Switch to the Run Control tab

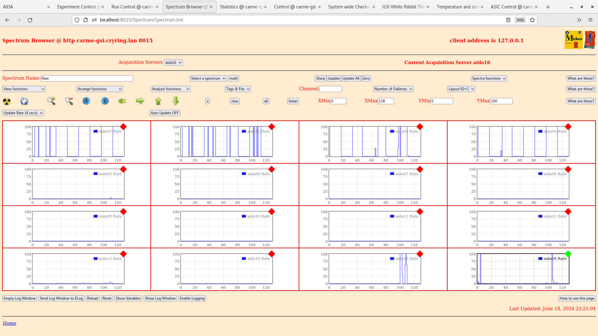[133, 7]
